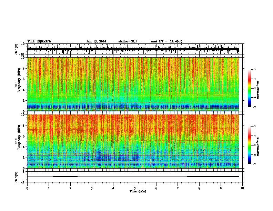The width and height of the screenshot is (273, 211).
Task: Click the thick ch.3 segment near 8 minutes
Action: click(x=213, y=177)
